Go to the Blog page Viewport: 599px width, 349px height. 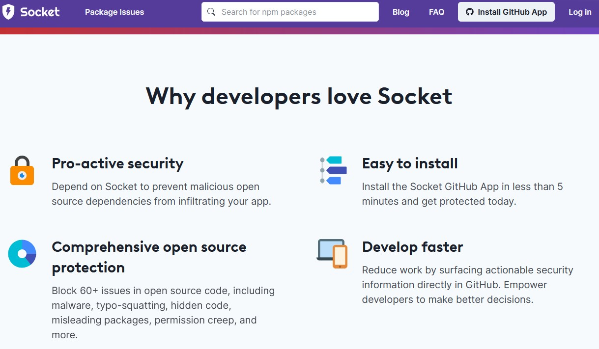[400, 12]
